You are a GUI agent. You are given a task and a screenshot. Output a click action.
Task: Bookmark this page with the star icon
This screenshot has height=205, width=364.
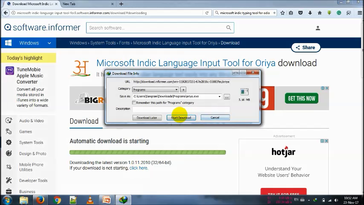pyautogui.click(x=282, y=13)
